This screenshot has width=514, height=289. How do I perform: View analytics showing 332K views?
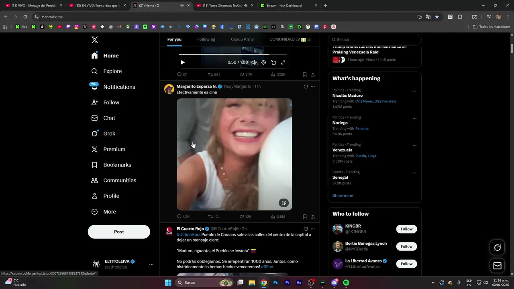278,75
